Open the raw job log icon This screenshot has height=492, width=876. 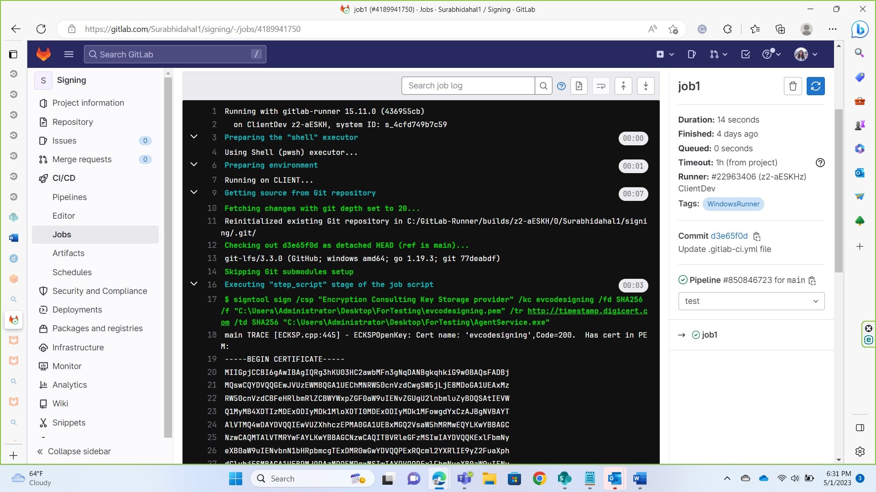[x=579, y=86]
